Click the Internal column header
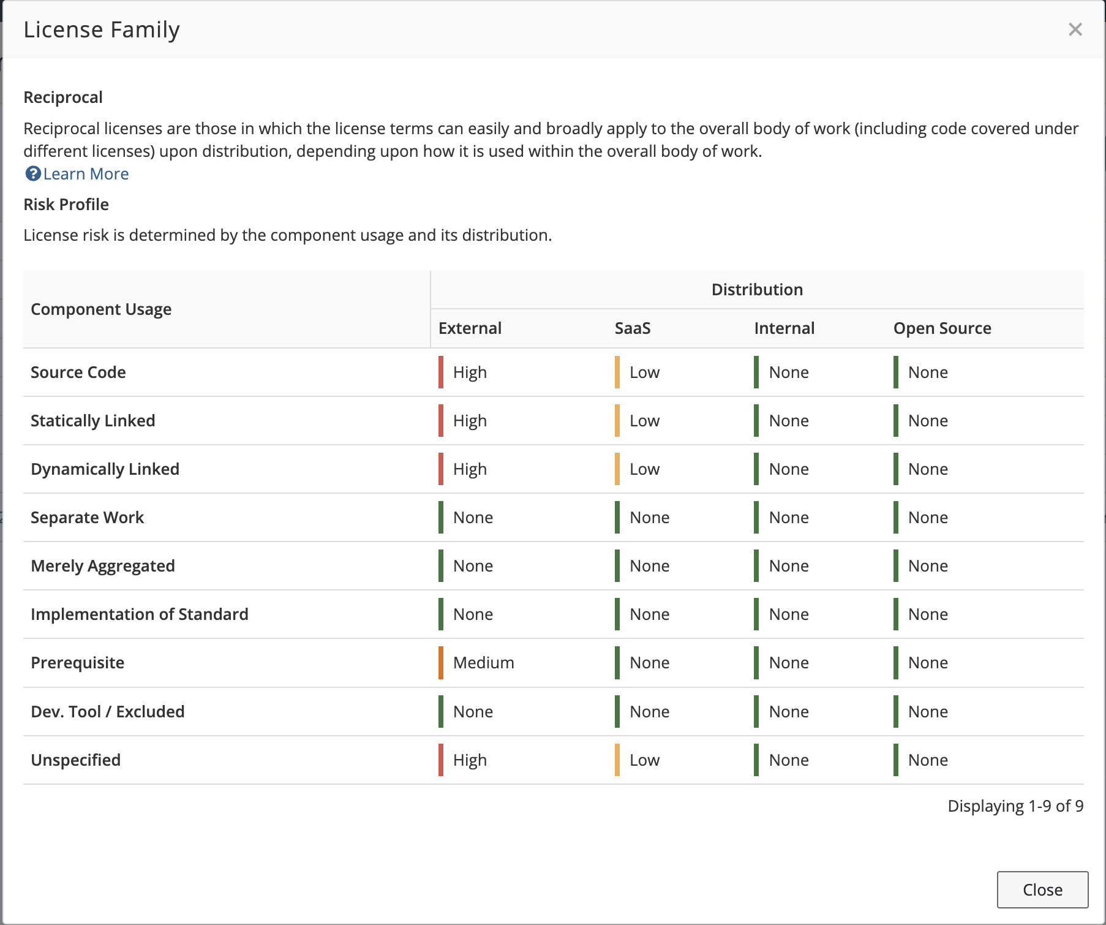The width and height of the screenshot is (1106, 925). point(784,328)
